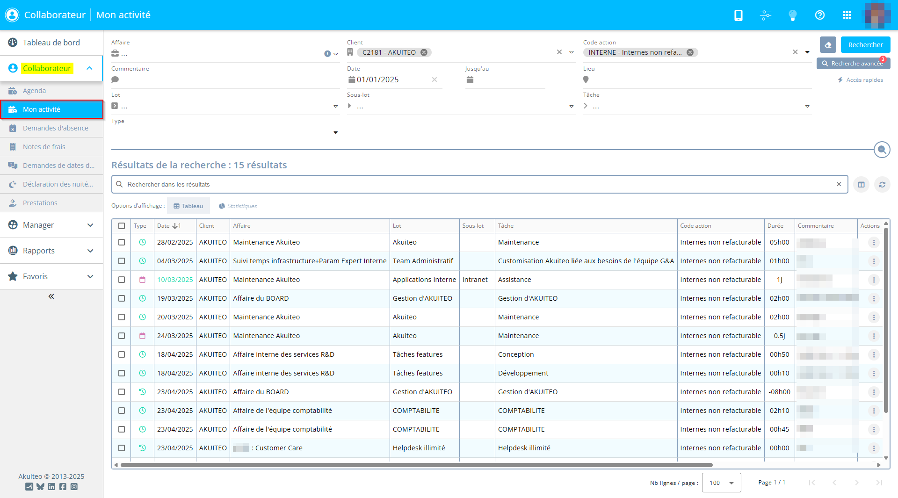Click the user avatar thumbnail
898x498 pixels.
tap(877, 15)
